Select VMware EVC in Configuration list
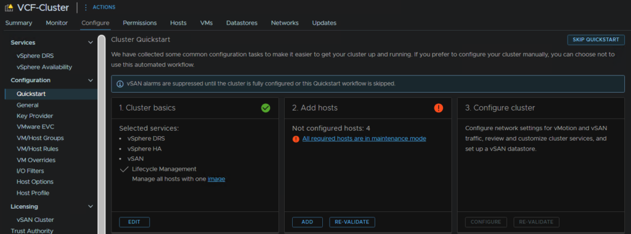 pos(35,127)
